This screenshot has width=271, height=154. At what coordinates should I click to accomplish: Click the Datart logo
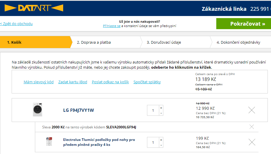34,8
